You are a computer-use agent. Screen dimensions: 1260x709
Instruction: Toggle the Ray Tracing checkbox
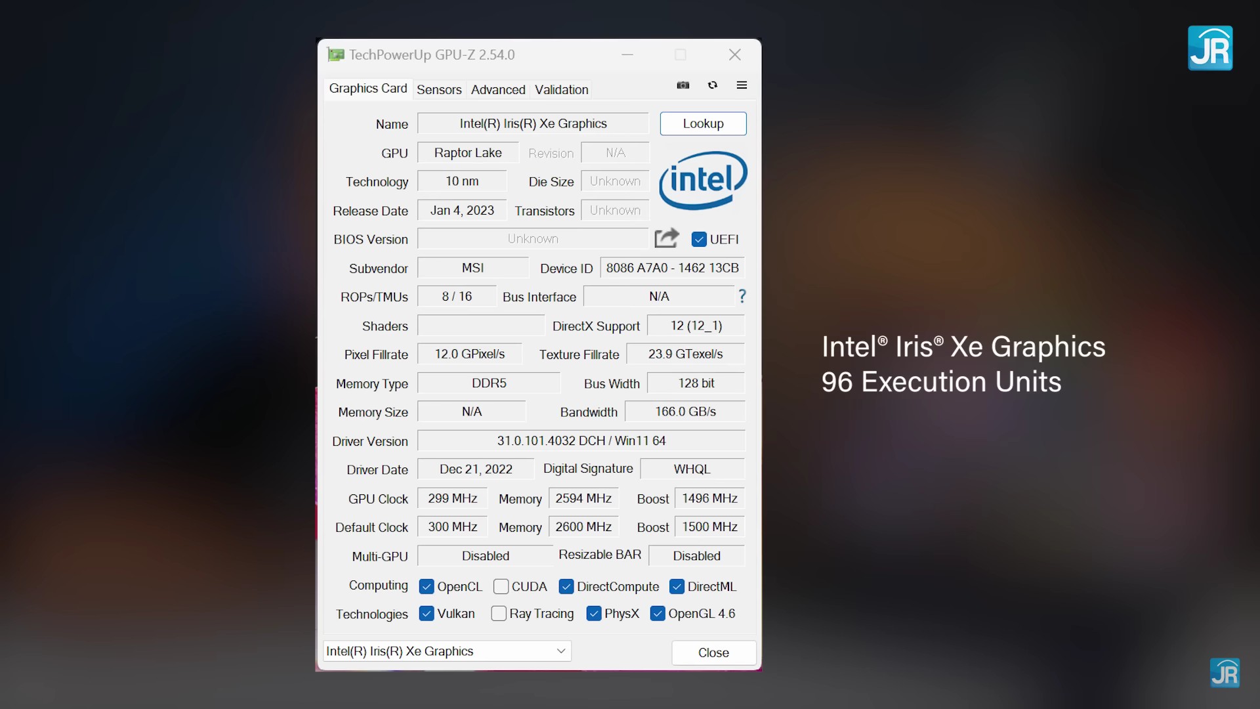coord(499,614)
